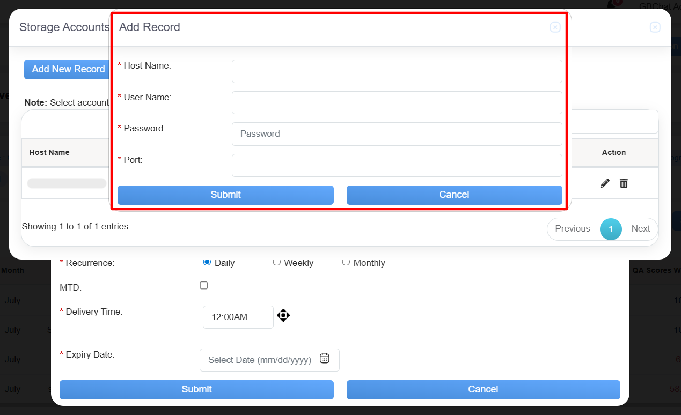
Task: Click into the User Name text box
Action: click(x=397, y=103)
